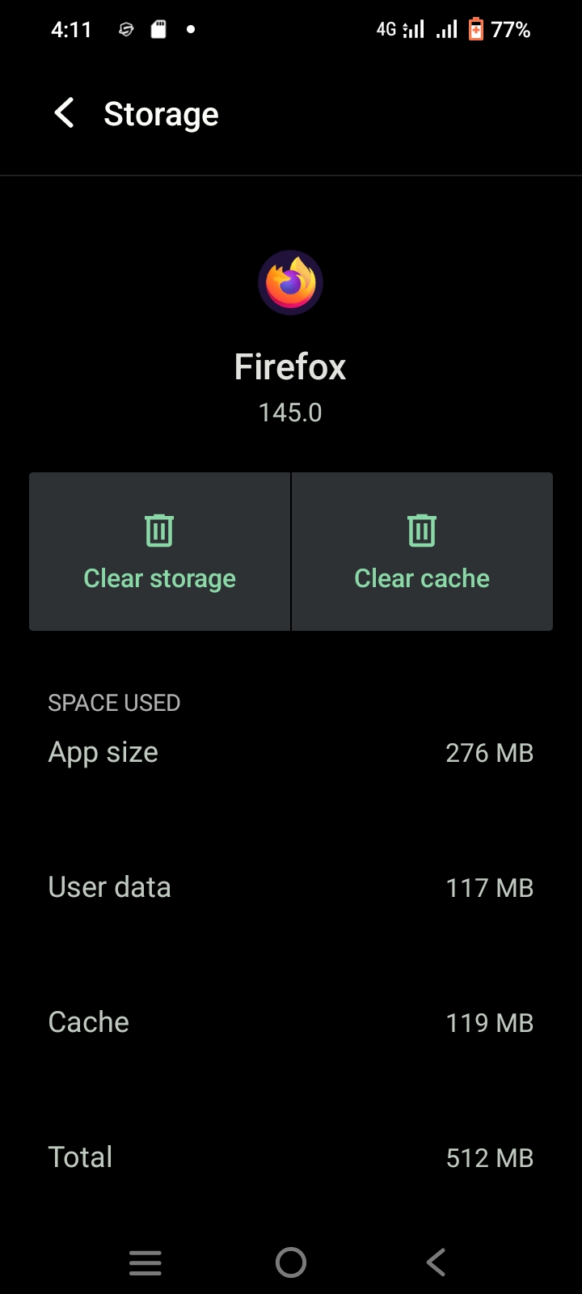Tap the 4:11 clock in status bar
The width and height of the screenshot is (582, 1294).
click(x=71, y=30)
